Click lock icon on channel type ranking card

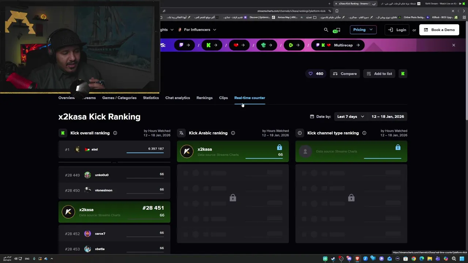pyautogui.click(x=398, y=147)
